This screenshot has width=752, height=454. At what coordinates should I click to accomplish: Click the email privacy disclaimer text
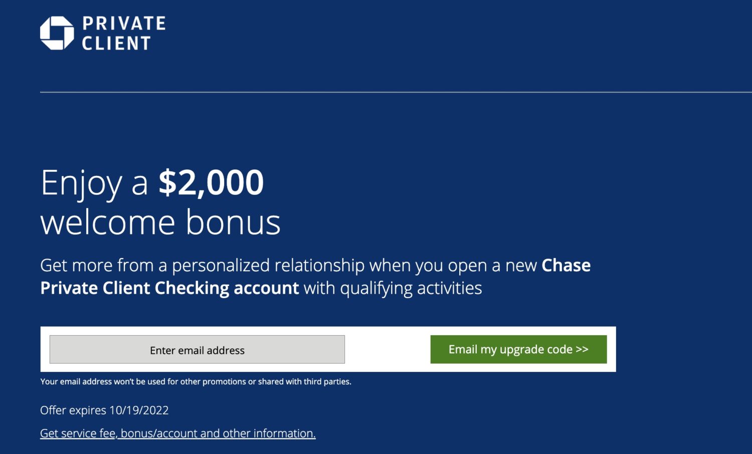pos(196,381)
